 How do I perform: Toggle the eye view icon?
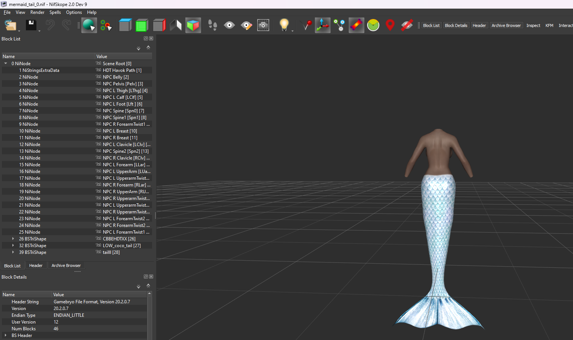(229, 25)
